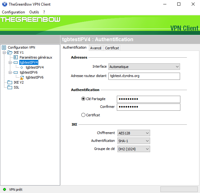The image size is (200, 193).
Task: Select the SSL tree item
Action: (x=16, y=87)
